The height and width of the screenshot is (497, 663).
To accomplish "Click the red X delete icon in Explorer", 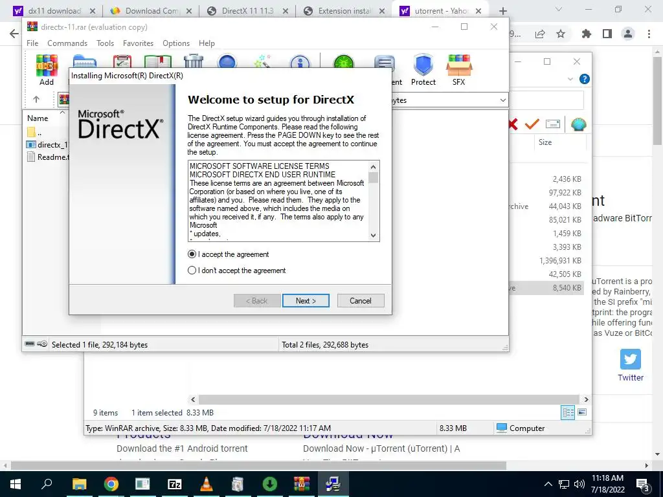I will [513, 124].
